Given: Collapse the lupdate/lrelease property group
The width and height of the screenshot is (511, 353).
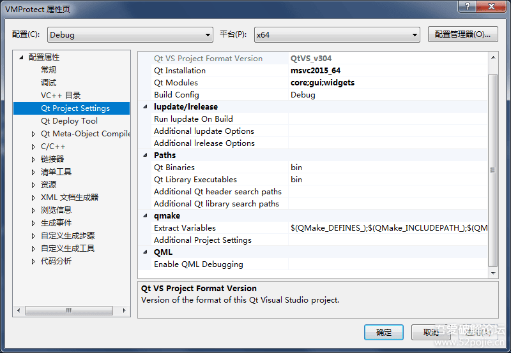Looking at the screenshot, I should (146, 106).
